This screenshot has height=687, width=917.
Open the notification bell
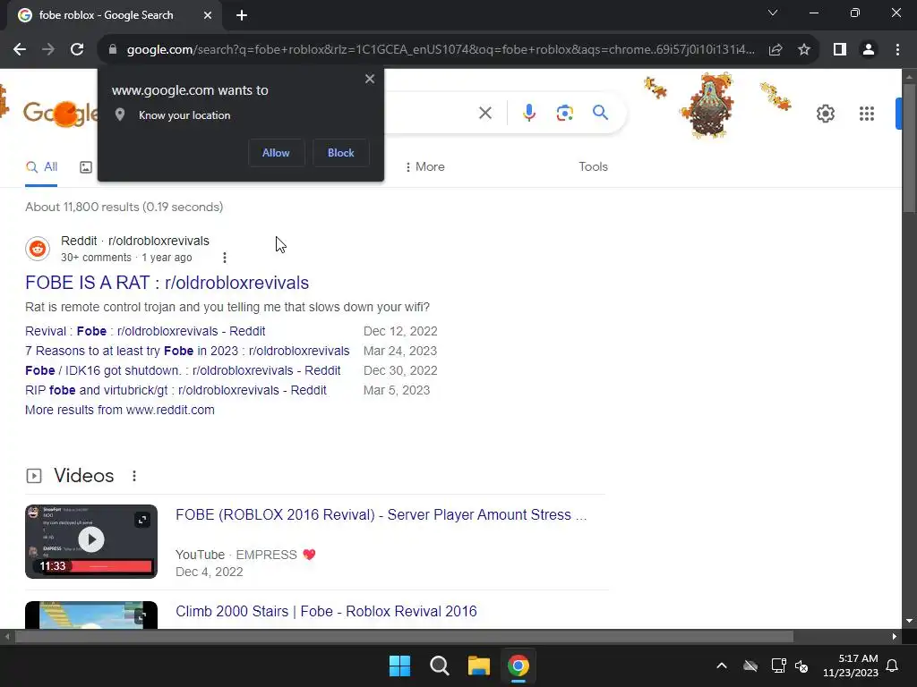pyautogui.click(x=892, y=666)
